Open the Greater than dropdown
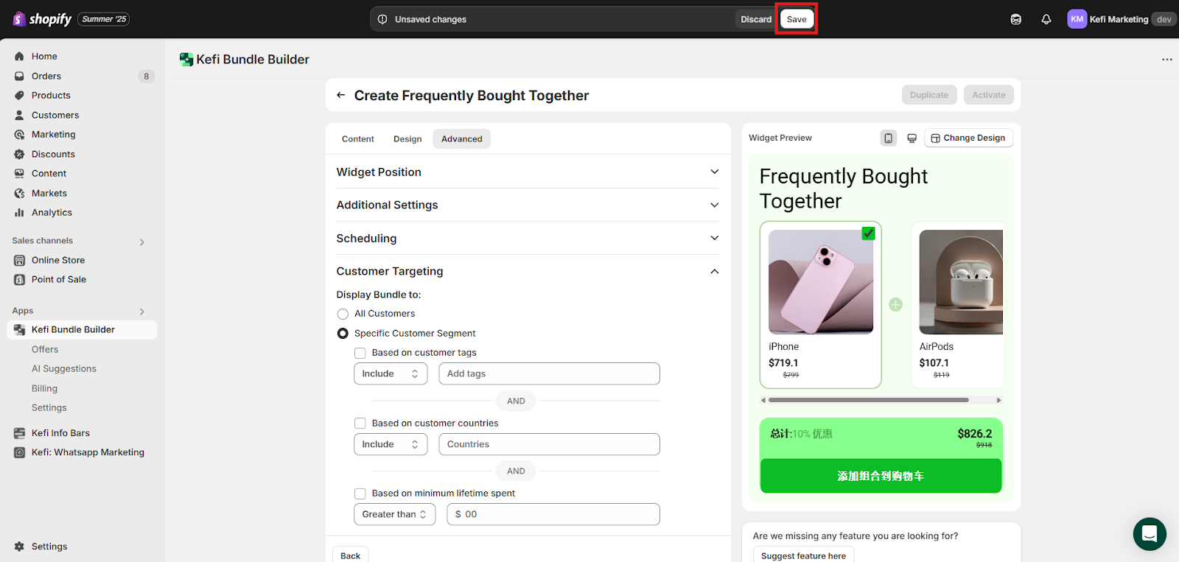1179x562 pixels. tap(394, 514)
